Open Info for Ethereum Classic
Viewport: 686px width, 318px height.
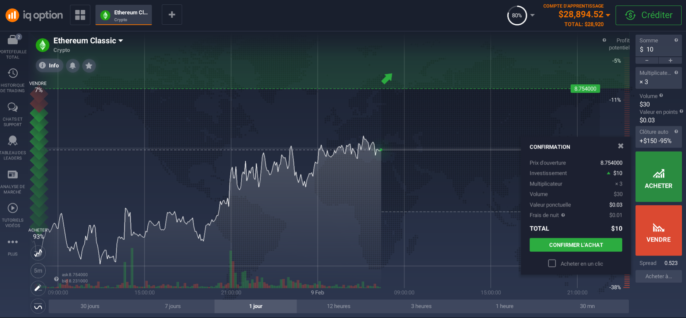(49, 66)
